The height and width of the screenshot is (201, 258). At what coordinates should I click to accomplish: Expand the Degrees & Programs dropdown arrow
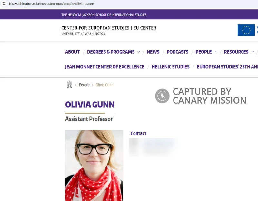click(x=139, y=52)
